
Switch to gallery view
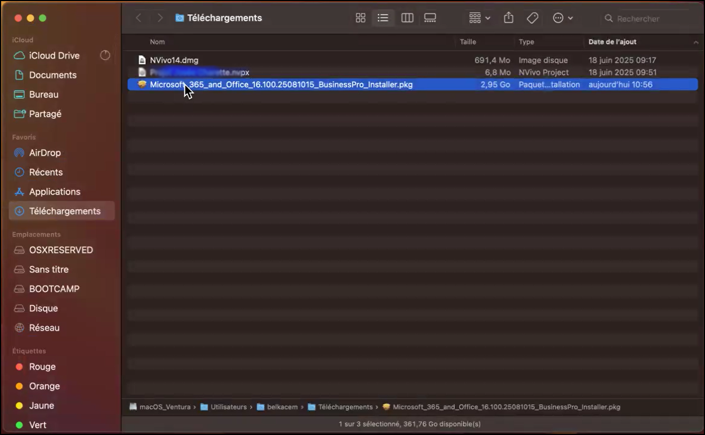coord(430,18)
